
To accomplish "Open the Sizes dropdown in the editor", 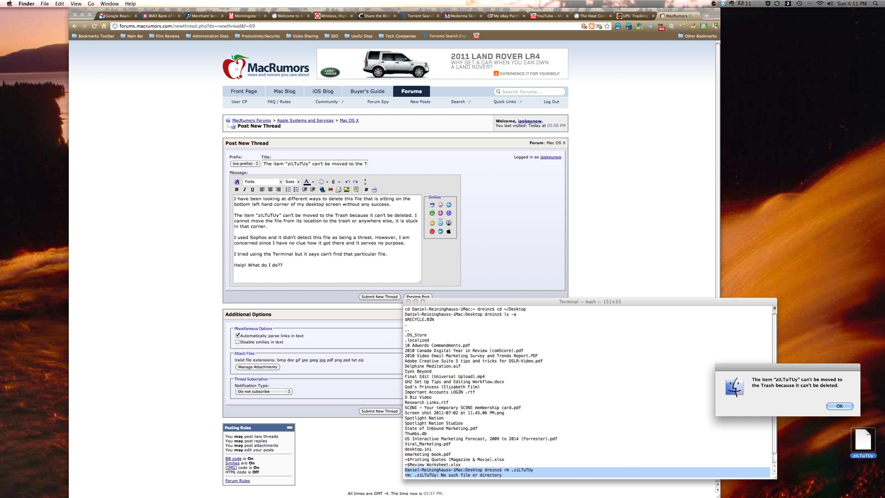I will 292,182.
